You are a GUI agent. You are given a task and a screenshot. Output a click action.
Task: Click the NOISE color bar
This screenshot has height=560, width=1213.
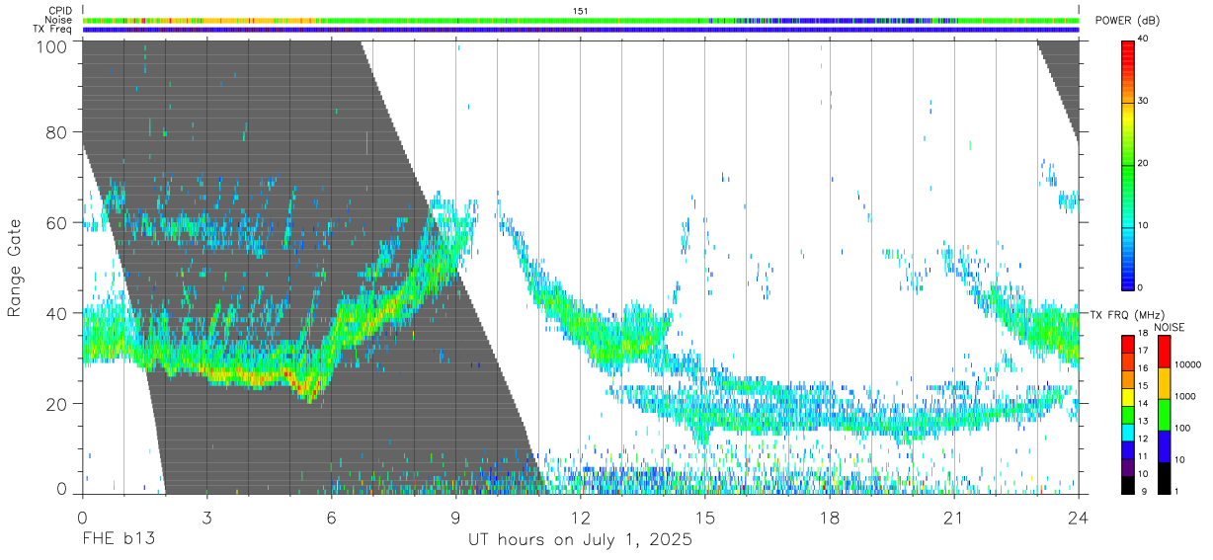1164,414
